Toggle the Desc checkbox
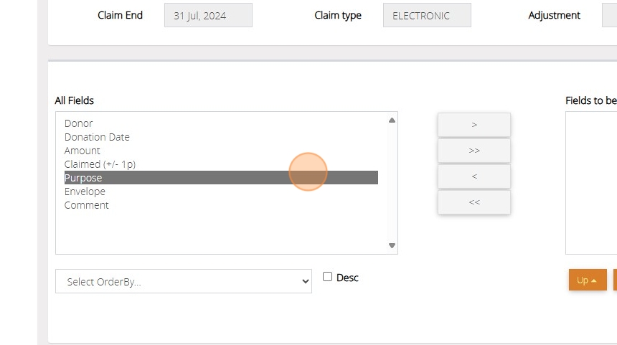 328,277
